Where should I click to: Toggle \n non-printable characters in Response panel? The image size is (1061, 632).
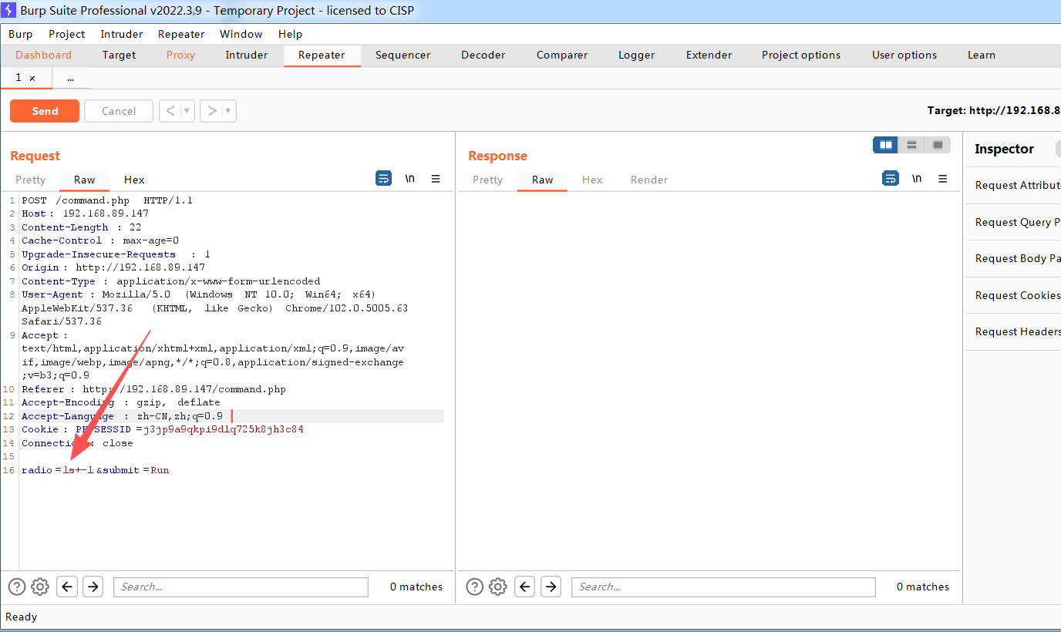pos(917,179)
